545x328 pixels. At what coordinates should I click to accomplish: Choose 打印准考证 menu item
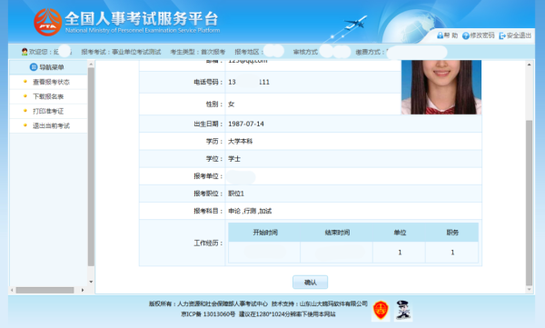(48, 112)
